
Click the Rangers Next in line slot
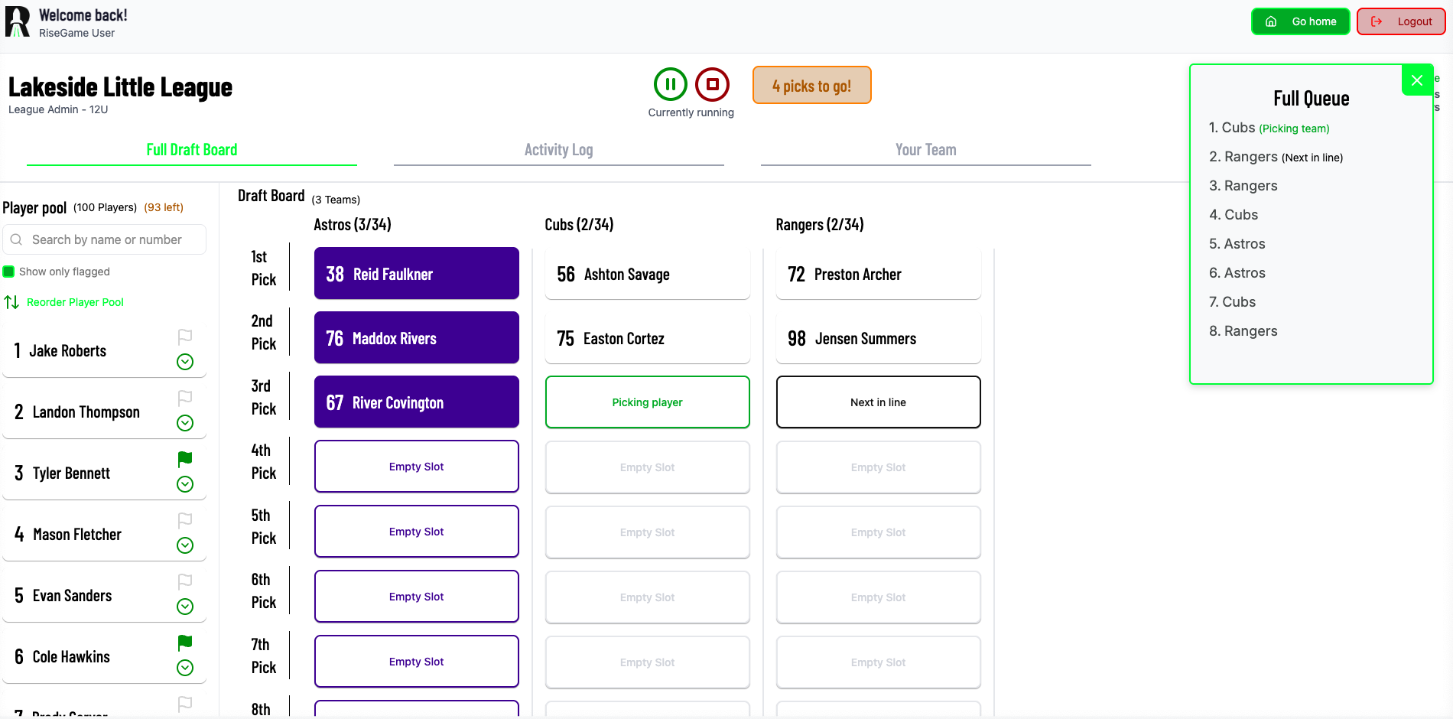point(879,402)
